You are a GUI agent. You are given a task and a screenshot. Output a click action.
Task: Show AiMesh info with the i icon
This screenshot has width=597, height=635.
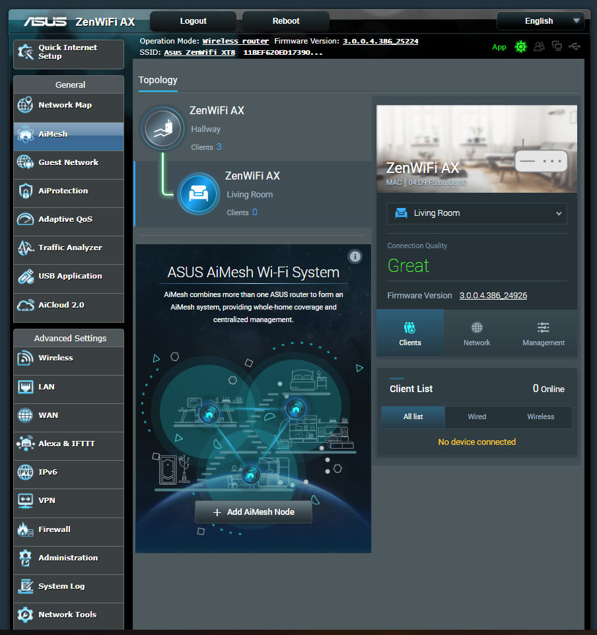355,256
